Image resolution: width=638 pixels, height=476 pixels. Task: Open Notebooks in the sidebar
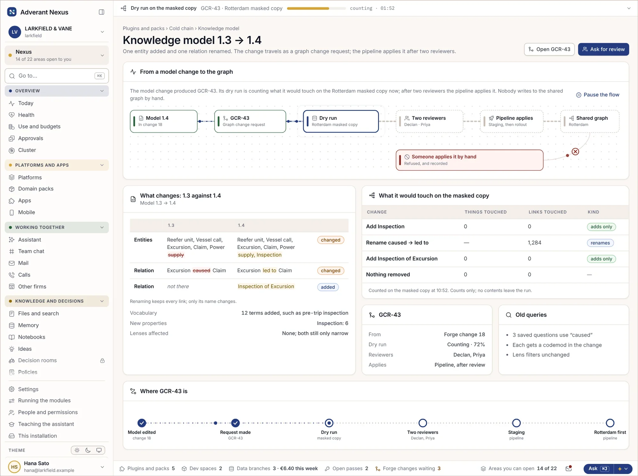(x=57, y=337)
